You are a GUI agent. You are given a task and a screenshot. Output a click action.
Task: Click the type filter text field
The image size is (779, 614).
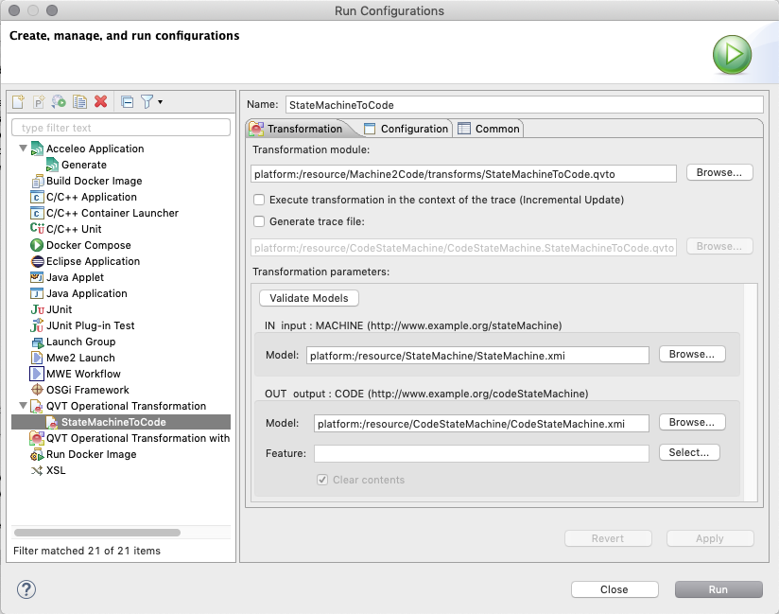[120, 128]
